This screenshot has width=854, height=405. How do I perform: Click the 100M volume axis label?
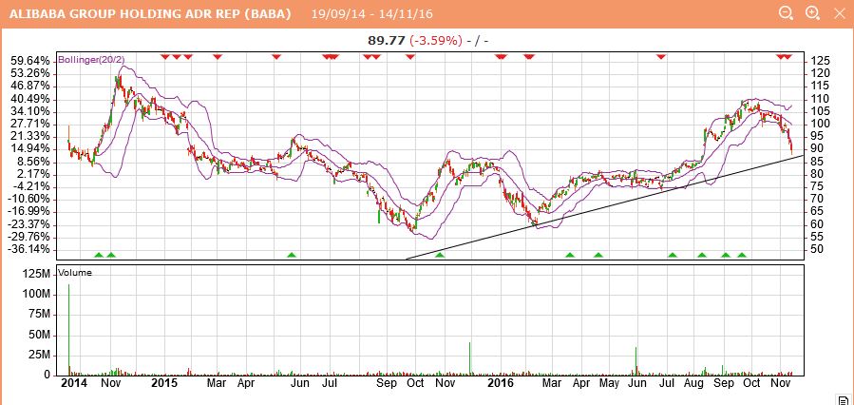coord(36,295)
